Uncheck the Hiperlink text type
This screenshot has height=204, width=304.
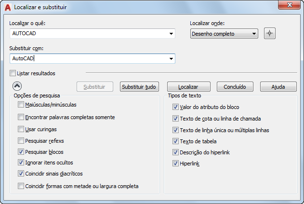[175, 163]
